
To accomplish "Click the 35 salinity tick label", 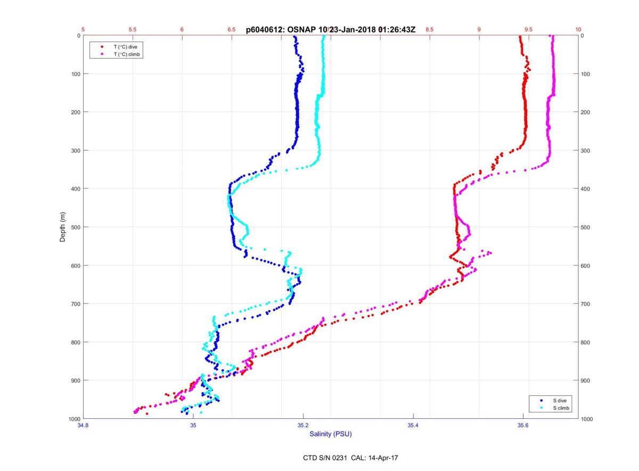I will 193,425.
